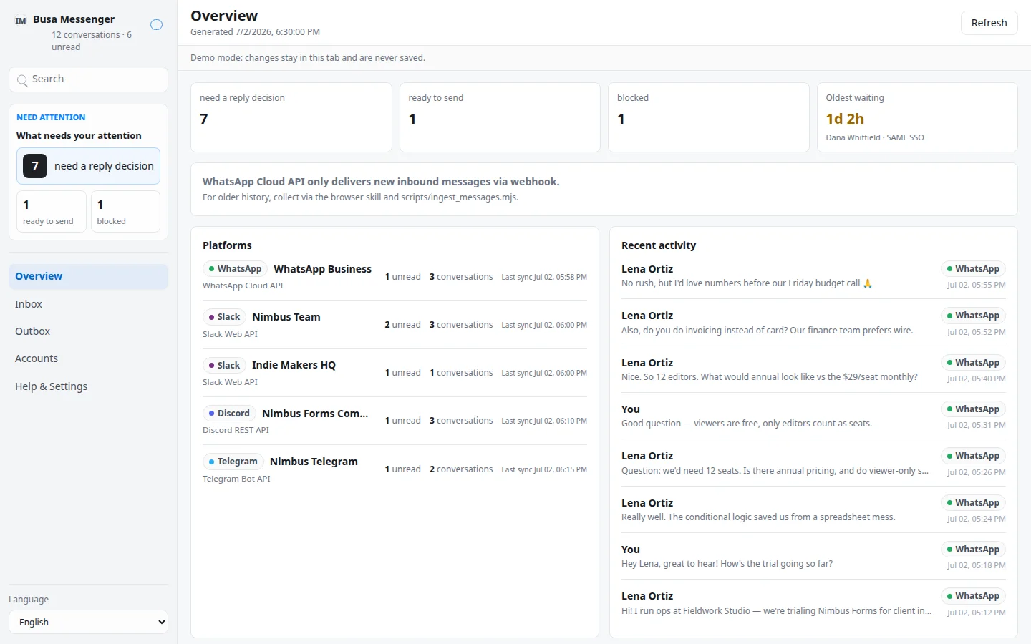Open the top 'need a reply decision' stat card
This screenshot has width=1031, height=644.
[x=291, y=117]
